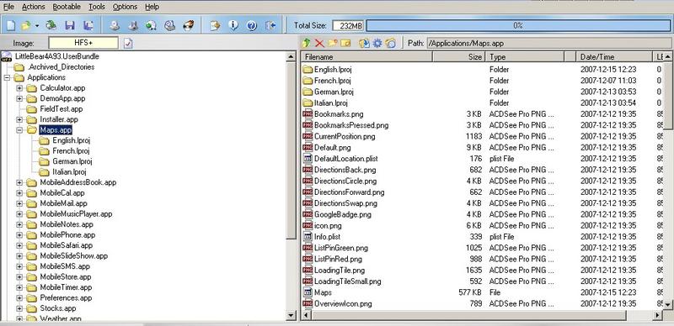Expand the DemoApp.app tree node
The image size is (674, 326).
tap(19, 98)
